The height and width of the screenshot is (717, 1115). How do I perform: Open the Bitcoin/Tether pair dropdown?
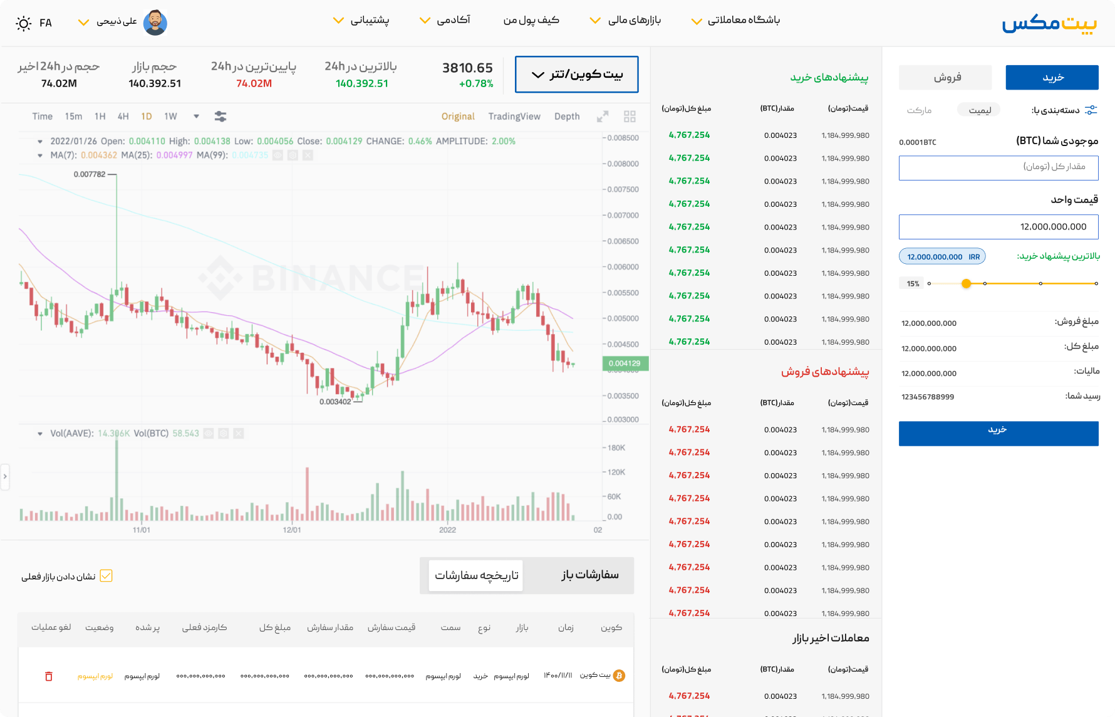[576, 75]
